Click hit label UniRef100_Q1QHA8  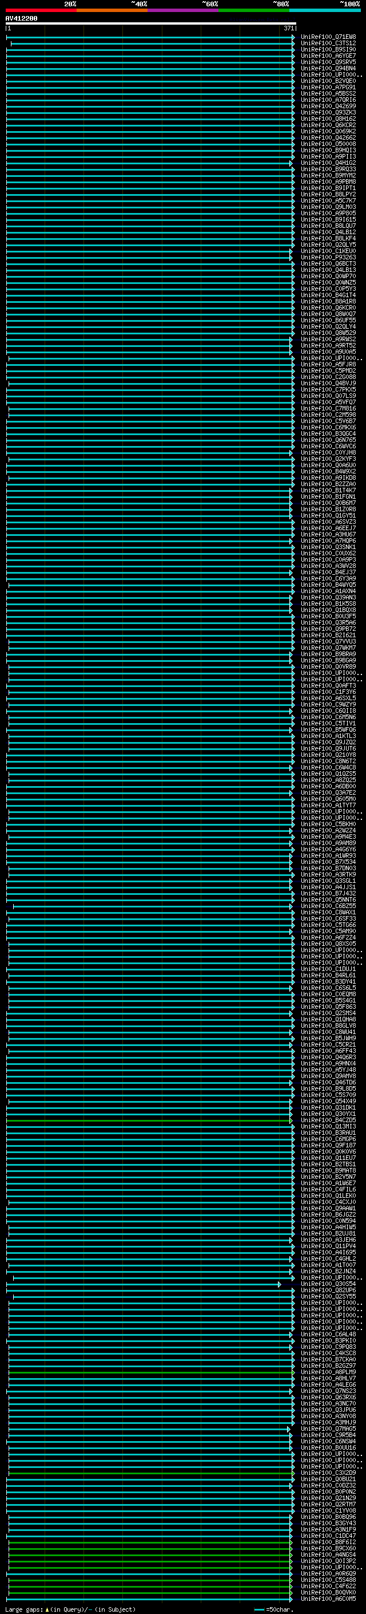click(x=328, y=1019)
